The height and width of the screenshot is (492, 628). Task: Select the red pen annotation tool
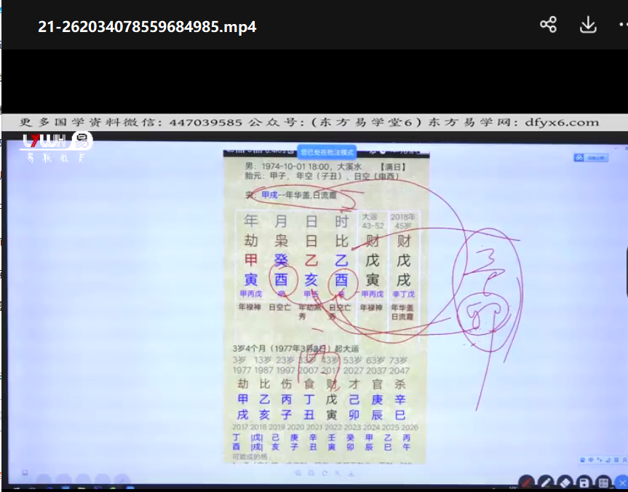[526, 483]
